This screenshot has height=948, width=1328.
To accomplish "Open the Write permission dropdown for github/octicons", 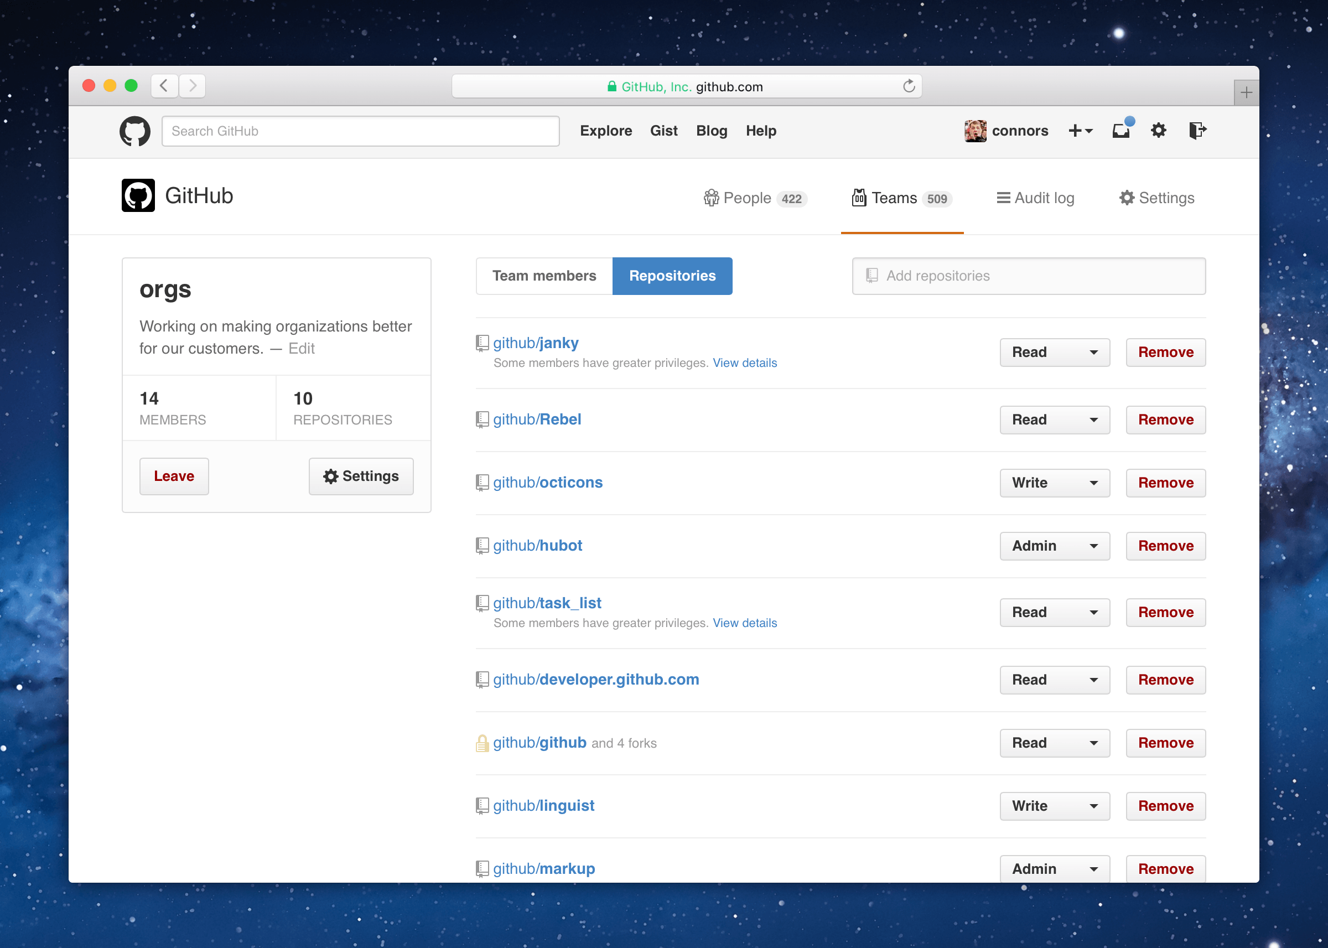I will pos(1054,483).
